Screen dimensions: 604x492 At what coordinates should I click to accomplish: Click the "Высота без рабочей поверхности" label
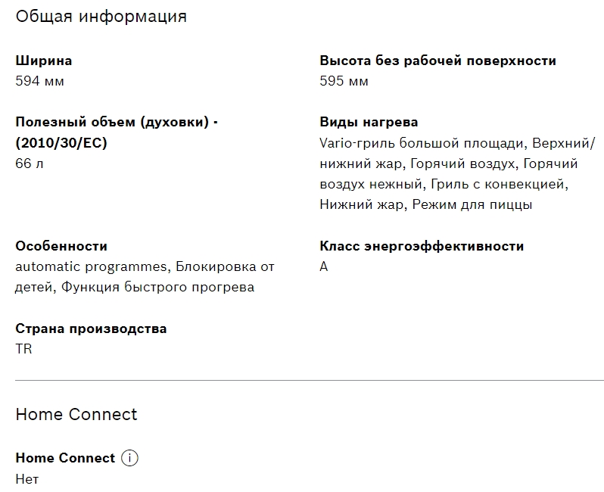pyautogui.click(x=437, y=61)
